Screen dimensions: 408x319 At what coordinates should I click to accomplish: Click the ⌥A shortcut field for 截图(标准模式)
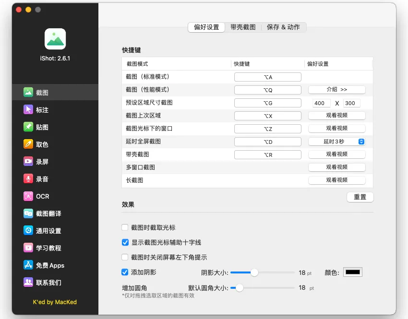tap(267, 77)
